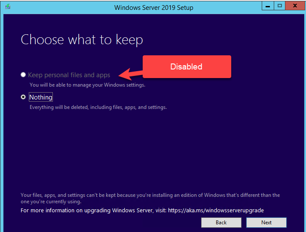Go to the previous step with Back
The height and width of the screenshot is (232, 306).
[x=221, y=223]
